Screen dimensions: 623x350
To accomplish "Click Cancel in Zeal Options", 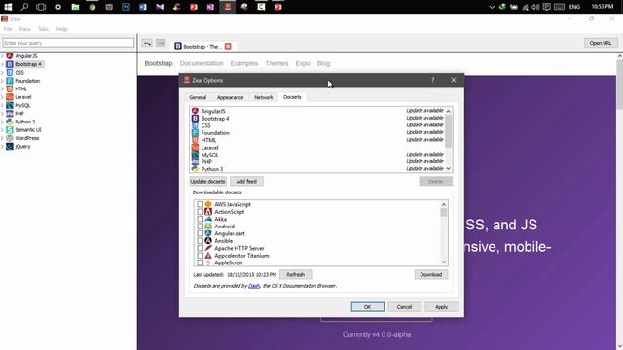I will [x=404, y=307].
